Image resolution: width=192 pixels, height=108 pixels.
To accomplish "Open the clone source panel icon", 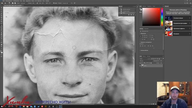I will click(15, 3).
